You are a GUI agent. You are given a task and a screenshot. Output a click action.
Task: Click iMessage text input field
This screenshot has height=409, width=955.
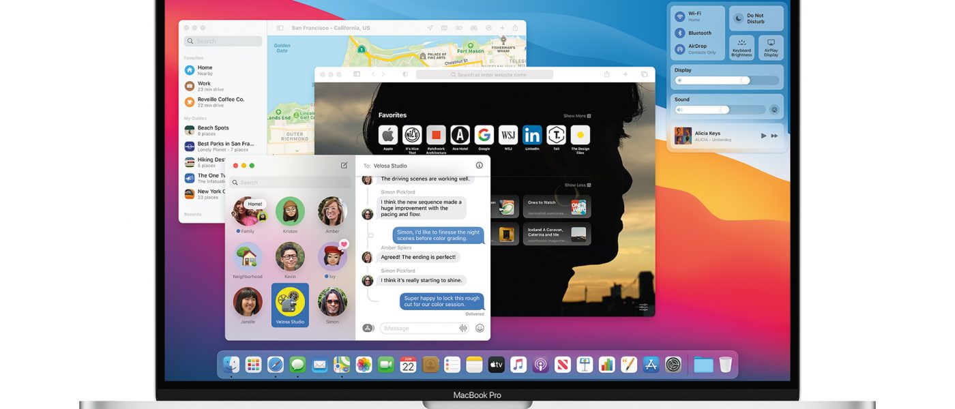tap(425, 328)
